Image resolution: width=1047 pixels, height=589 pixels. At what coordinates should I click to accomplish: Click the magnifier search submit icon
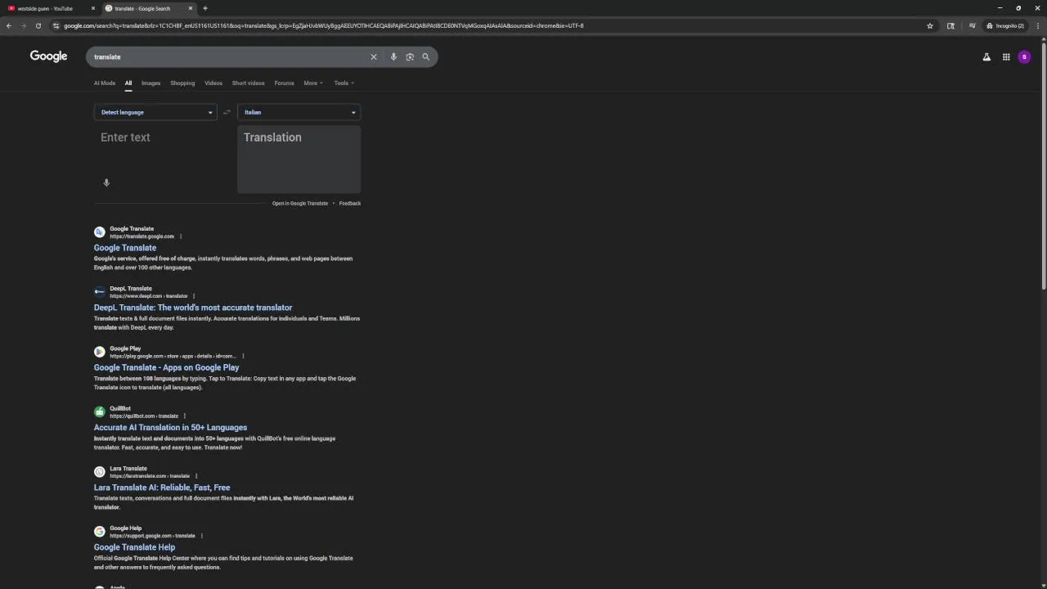pos(425,56)
